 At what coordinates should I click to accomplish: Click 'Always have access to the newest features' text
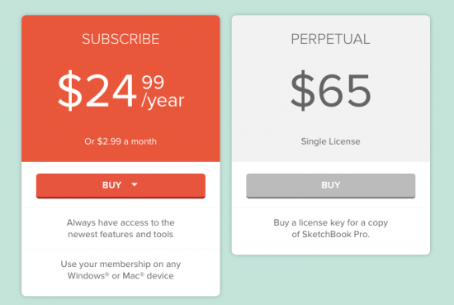pyautogui.click(x=121, y=228)
